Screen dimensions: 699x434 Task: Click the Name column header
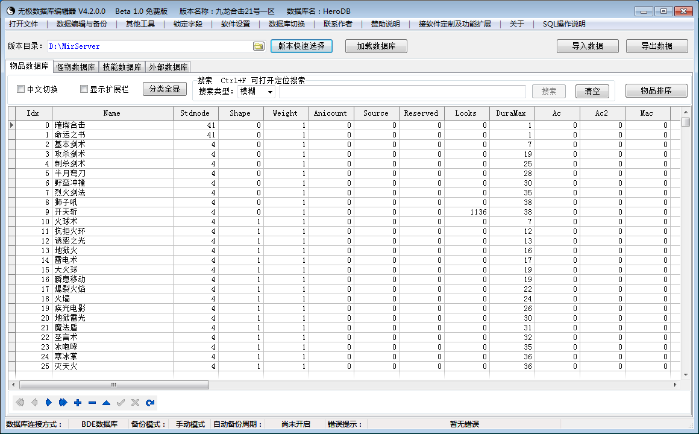tap(112, 113)
